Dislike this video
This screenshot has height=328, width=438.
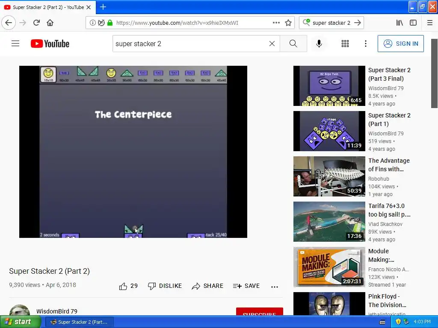point(165,286)
